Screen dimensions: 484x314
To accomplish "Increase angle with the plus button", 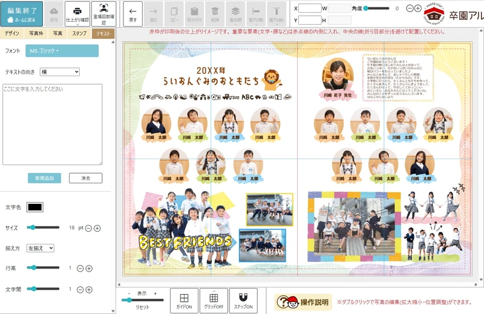I will [x=417, y=8].
